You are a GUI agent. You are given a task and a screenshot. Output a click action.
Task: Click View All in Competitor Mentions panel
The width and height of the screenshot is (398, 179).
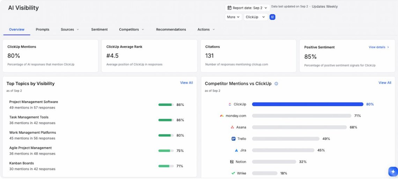[x=385, y=83]
